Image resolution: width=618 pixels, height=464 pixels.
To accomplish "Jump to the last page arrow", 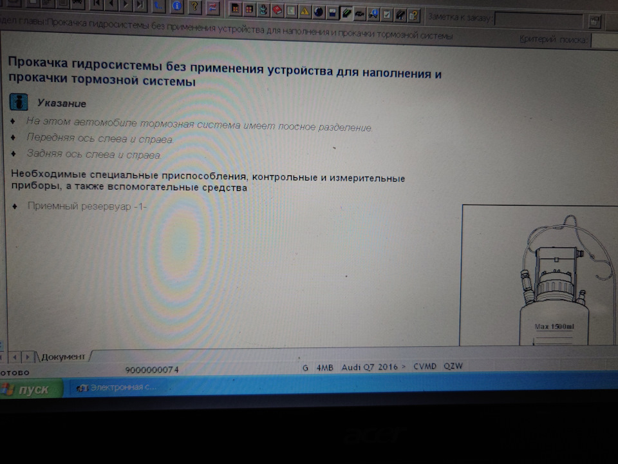I will tap(140, 5).
